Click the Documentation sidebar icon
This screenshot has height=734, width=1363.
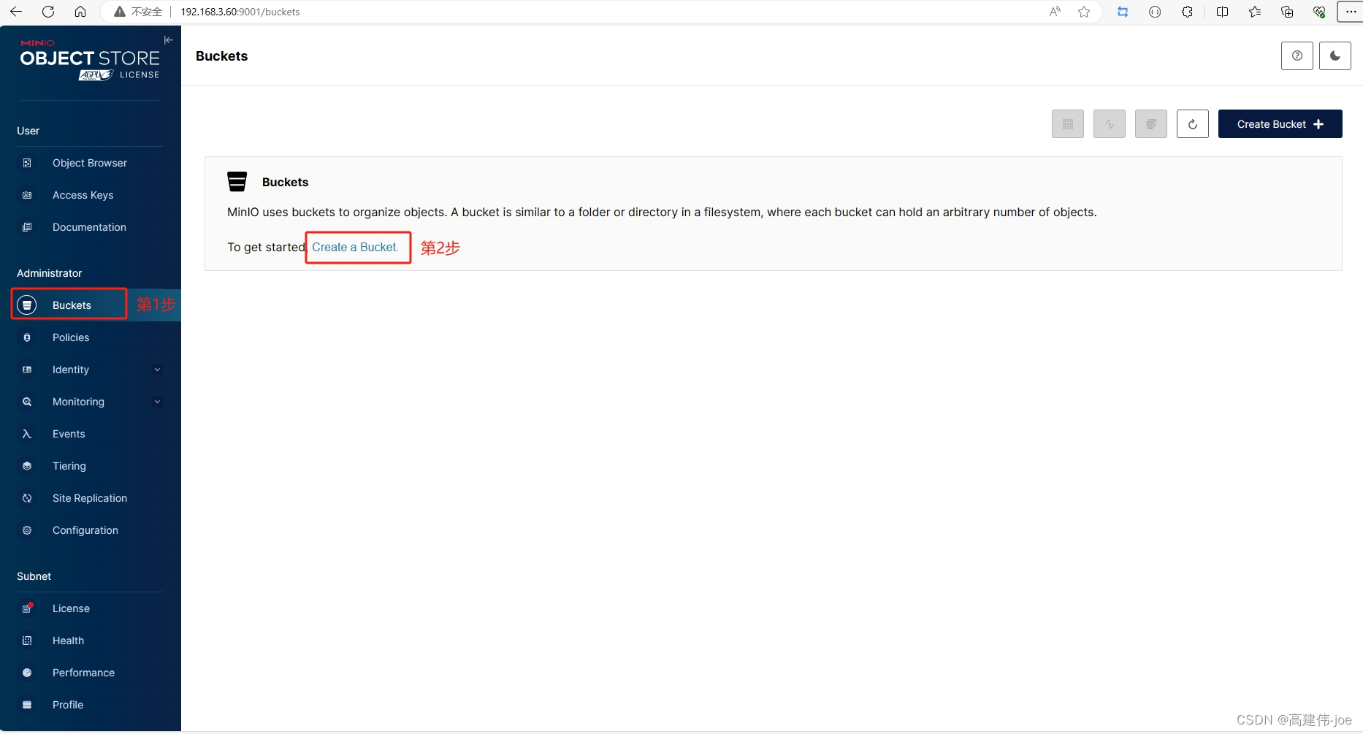27,227
